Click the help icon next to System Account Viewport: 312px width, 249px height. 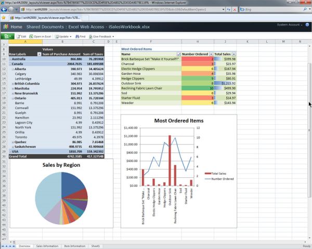click(307, 24)
